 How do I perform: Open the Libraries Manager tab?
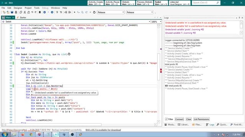[x=183, y=124]
